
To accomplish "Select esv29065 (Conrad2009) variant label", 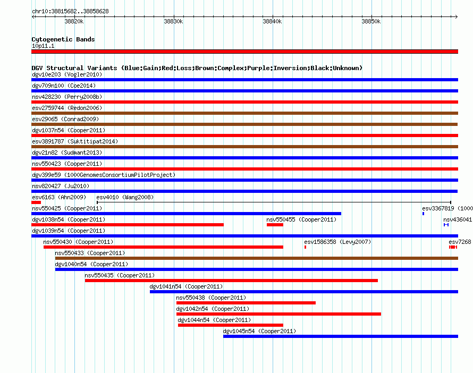I will [x=65, y=119].
